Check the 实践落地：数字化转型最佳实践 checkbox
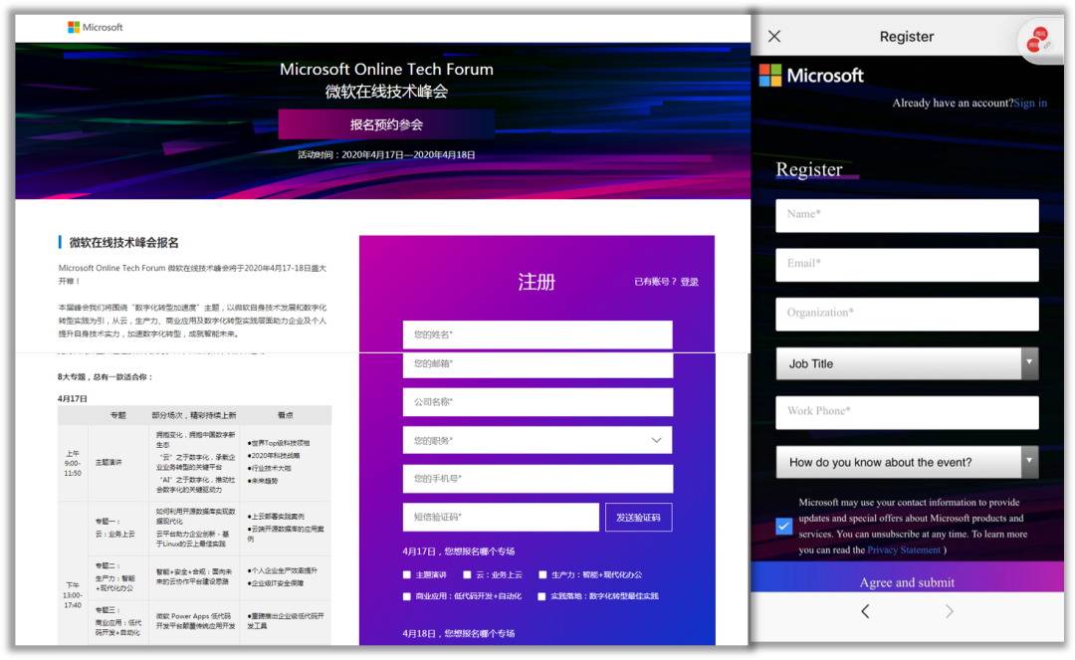Image resolution: width=1075 pixels, height=660 pixels. pos(541,597)
